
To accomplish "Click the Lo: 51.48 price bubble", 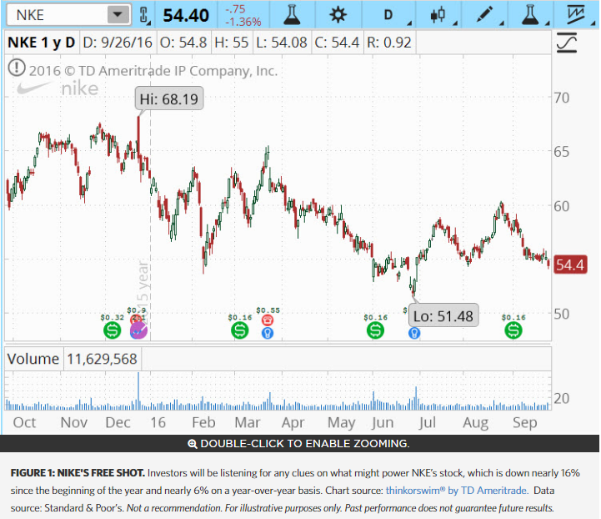I will click(x=443, y=316).
